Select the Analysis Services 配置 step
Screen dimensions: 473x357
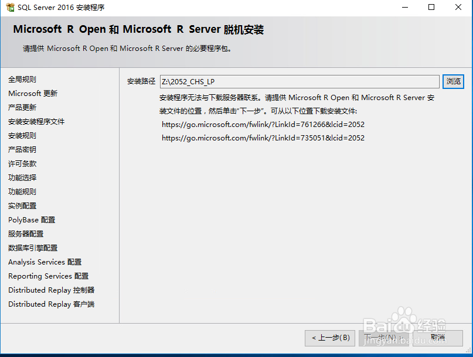(x=45, y=262)
